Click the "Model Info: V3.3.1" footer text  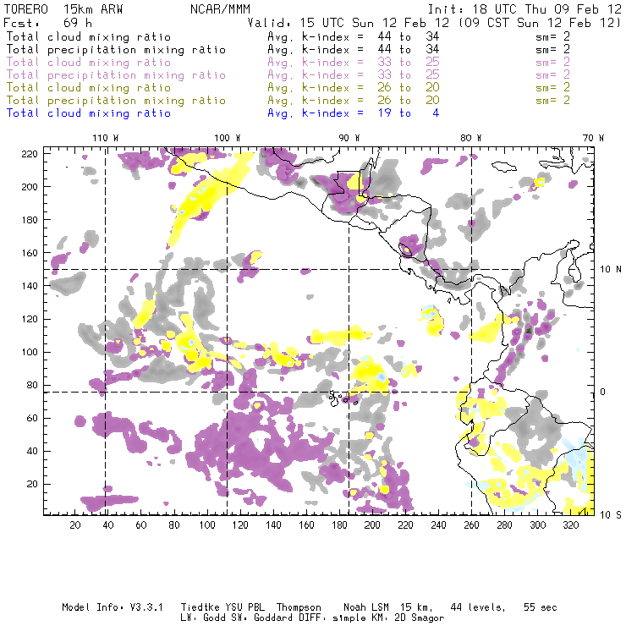click(x=113, y=607)
